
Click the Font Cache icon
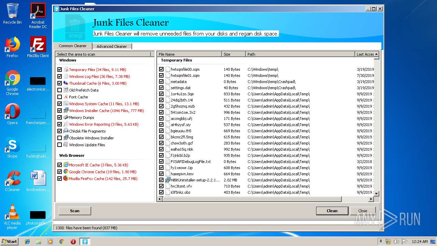click(66, 97)
